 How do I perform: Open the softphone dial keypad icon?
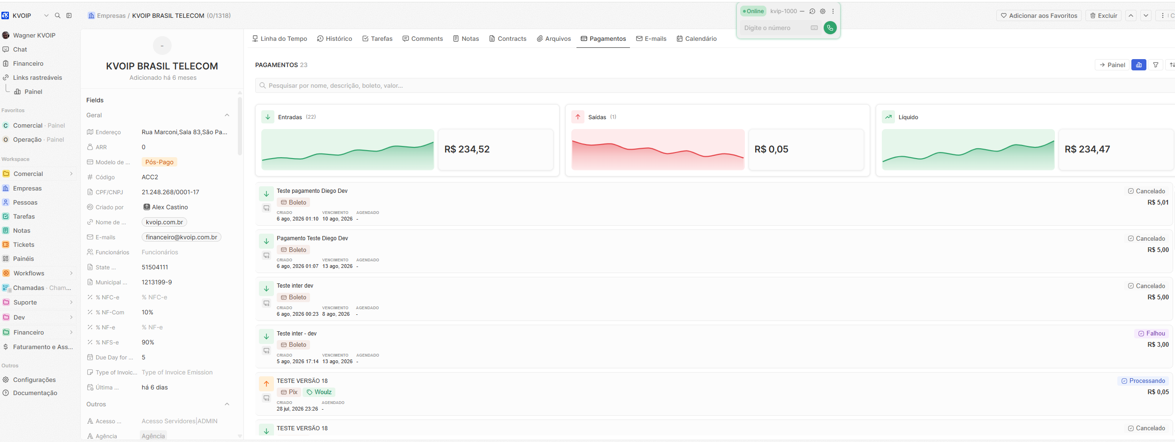pyautogui.click(x=814, y=28)
